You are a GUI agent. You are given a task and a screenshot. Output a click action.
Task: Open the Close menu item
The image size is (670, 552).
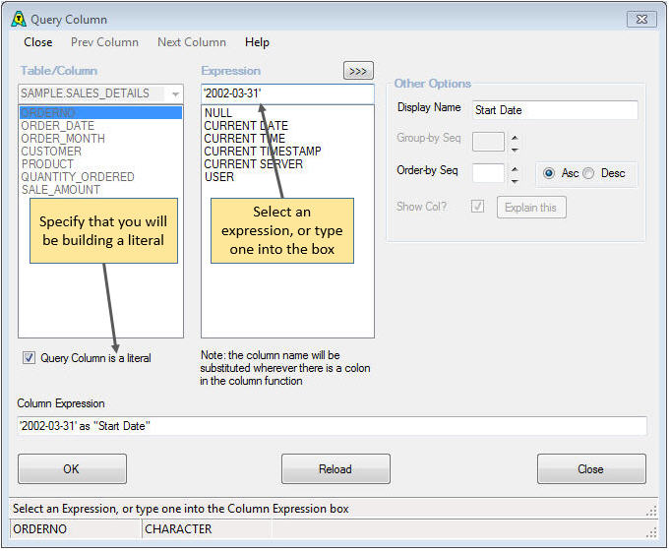pyautogui.click(x=38, y=42)
